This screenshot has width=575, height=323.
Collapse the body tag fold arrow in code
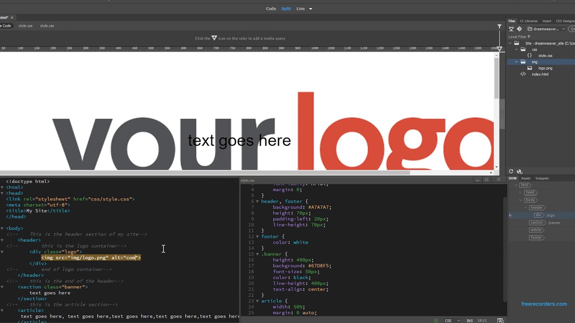(x=2, y=228)
